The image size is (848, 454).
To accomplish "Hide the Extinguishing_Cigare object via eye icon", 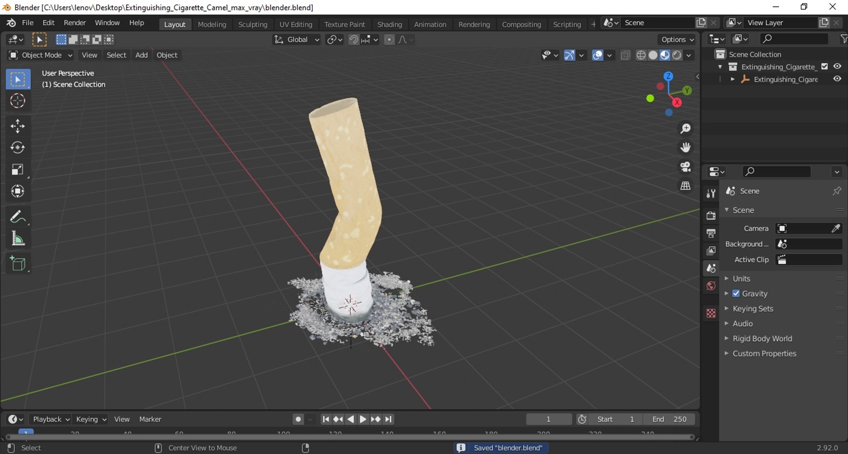I will (837, 79).
